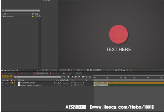Toggle pixel aspect ratio correction icon
Image resolution: width=164 pixels, height=112 pixels.
point(116,70)
